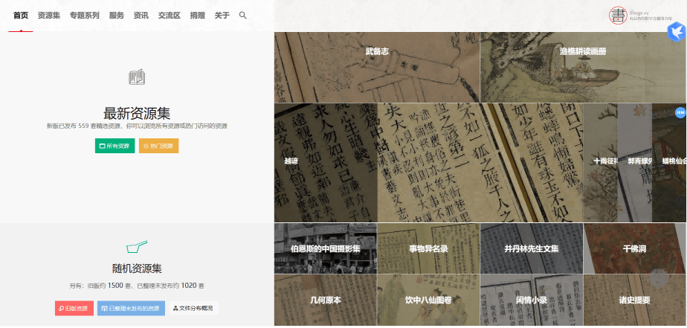This screenshot has width=687, height=328.
Task: Open the 文件分布概况 link
Action: 193,308
